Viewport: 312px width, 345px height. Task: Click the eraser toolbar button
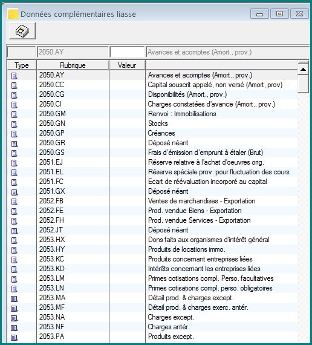[22, 31]
